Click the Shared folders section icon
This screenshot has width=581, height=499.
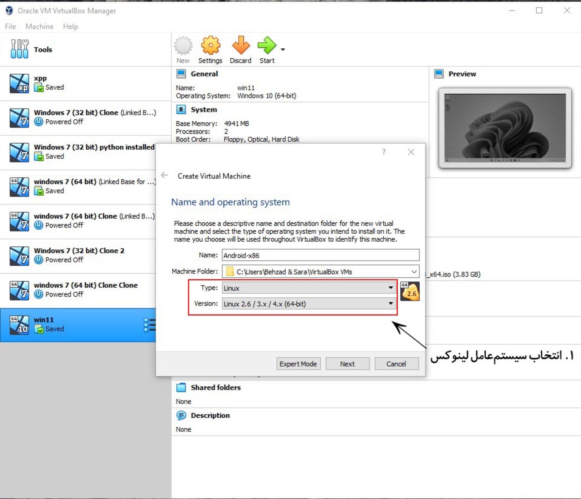(x=181, y=387)
